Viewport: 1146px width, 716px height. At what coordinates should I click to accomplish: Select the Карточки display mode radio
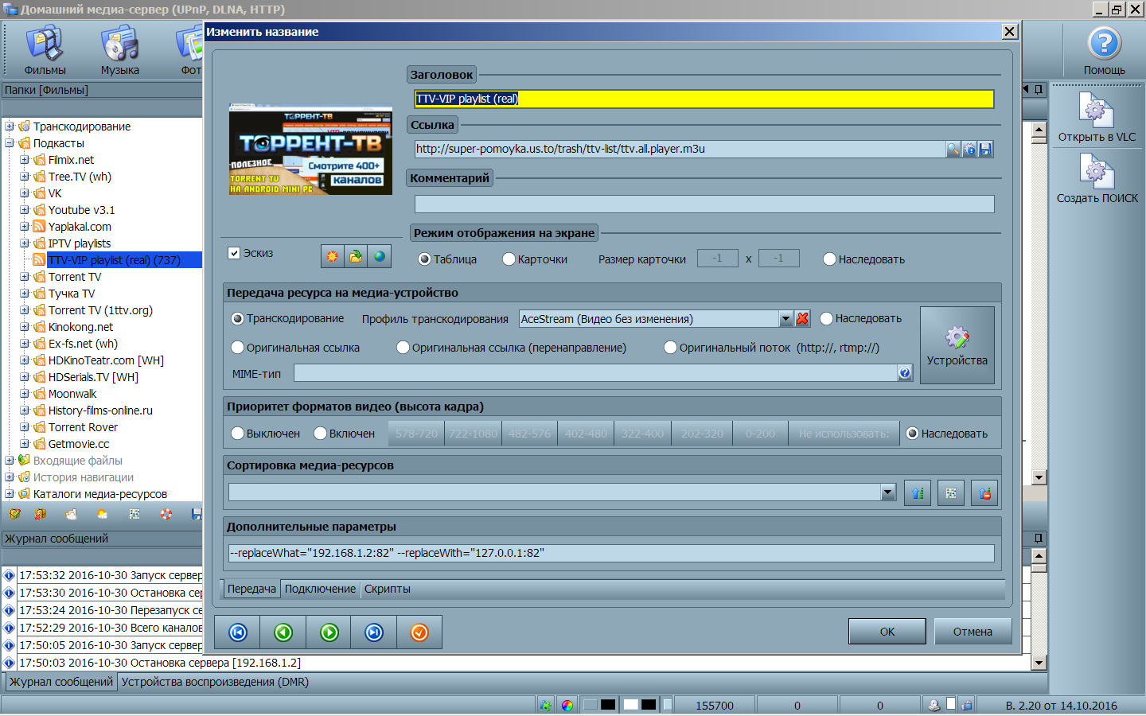[509, 259]
